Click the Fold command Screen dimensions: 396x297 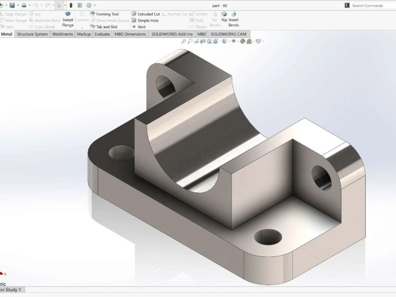click(x=196, y=21)
